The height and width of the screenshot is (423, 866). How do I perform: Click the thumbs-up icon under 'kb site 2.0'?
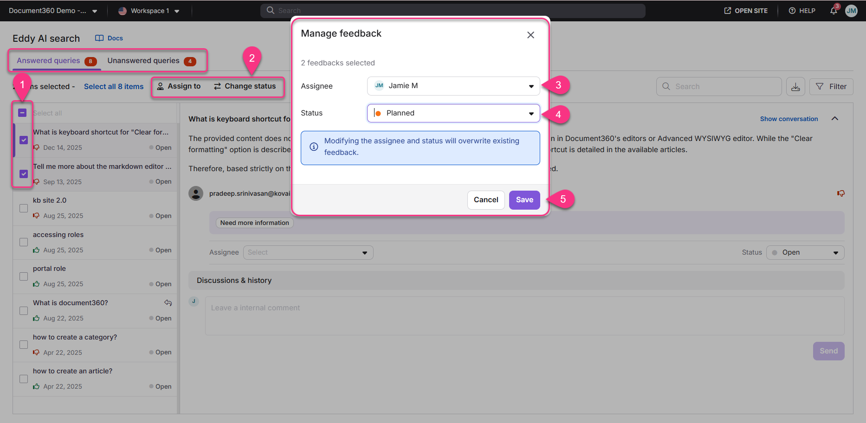tap(36, 215)
